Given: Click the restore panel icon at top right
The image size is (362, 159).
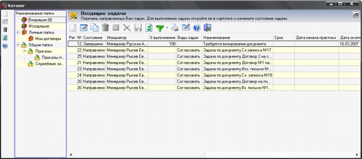Looking at the screenshot, I should pyautogui.click(x=355, y=15).
